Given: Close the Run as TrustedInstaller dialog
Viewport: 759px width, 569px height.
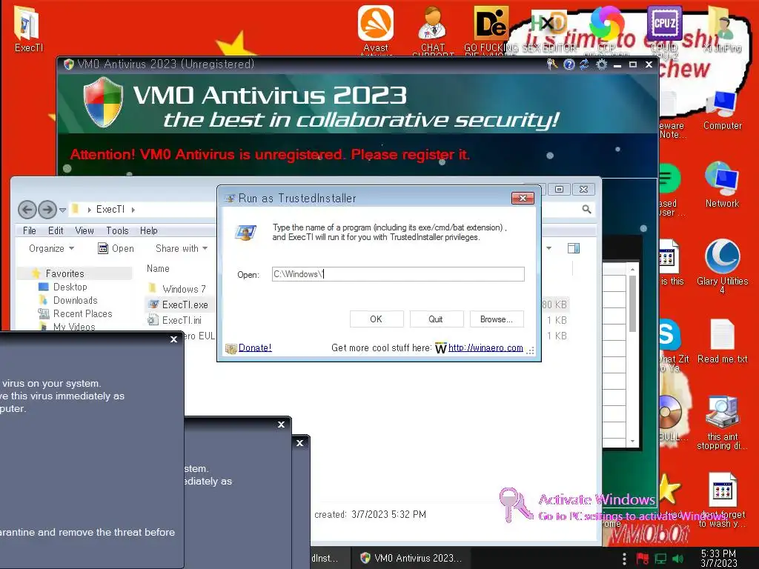Looking at the screenshot, I should point(523,198).
